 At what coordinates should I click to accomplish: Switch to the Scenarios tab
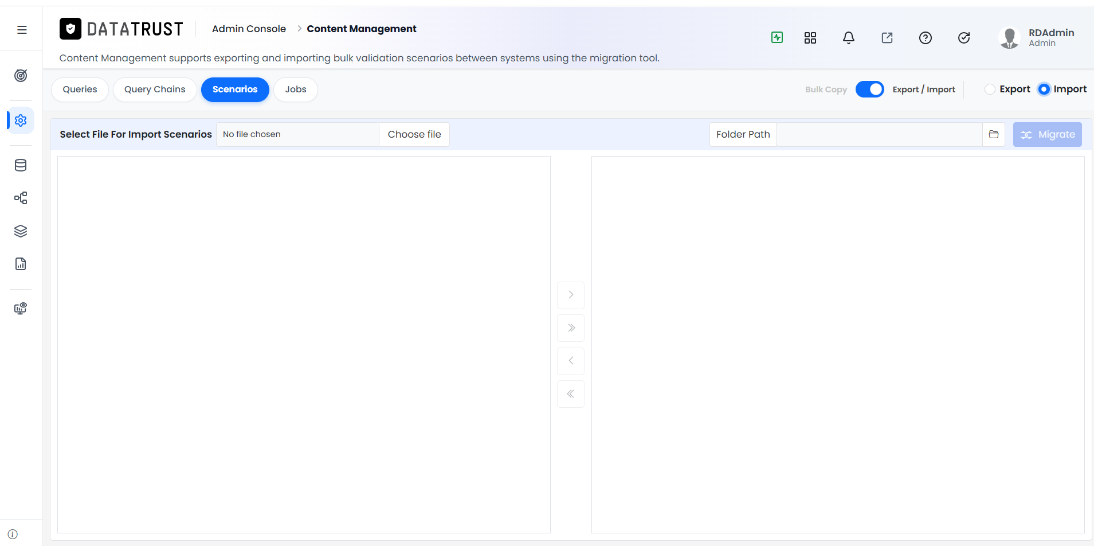(235, 89)
